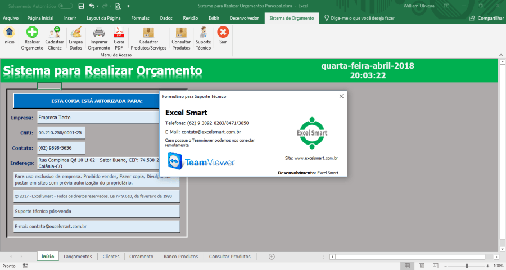Open Cadastrar Produtos/Serviços box icon
506x270 pixels.
148,32
